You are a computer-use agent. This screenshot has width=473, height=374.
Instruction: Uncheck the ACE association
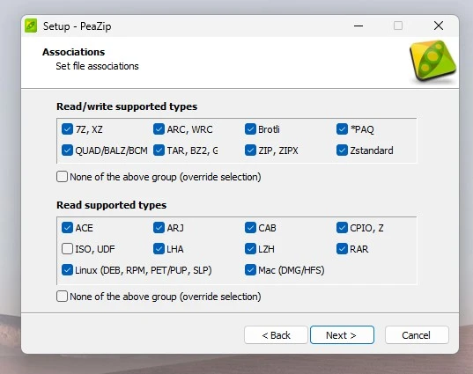[67, 228]
